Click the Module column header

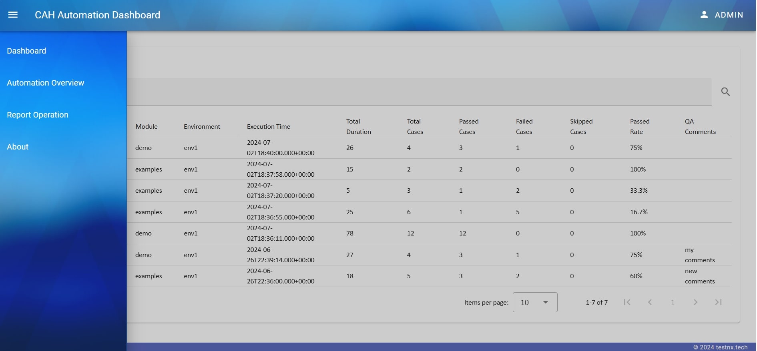coord(147,126)
